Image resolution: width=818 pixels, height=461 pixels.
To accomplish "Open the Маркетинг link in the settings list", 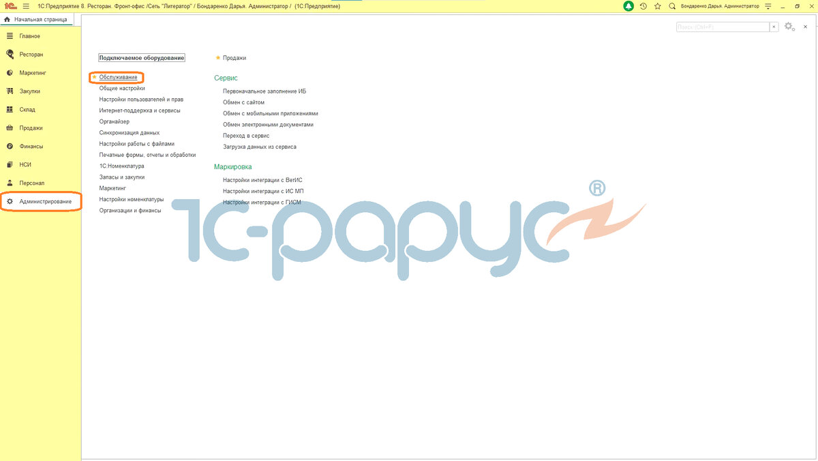I will [113, 188].
